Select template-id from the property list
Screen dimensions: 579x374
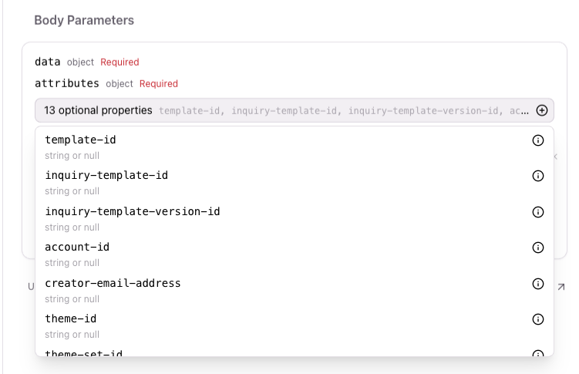point(80,140)
